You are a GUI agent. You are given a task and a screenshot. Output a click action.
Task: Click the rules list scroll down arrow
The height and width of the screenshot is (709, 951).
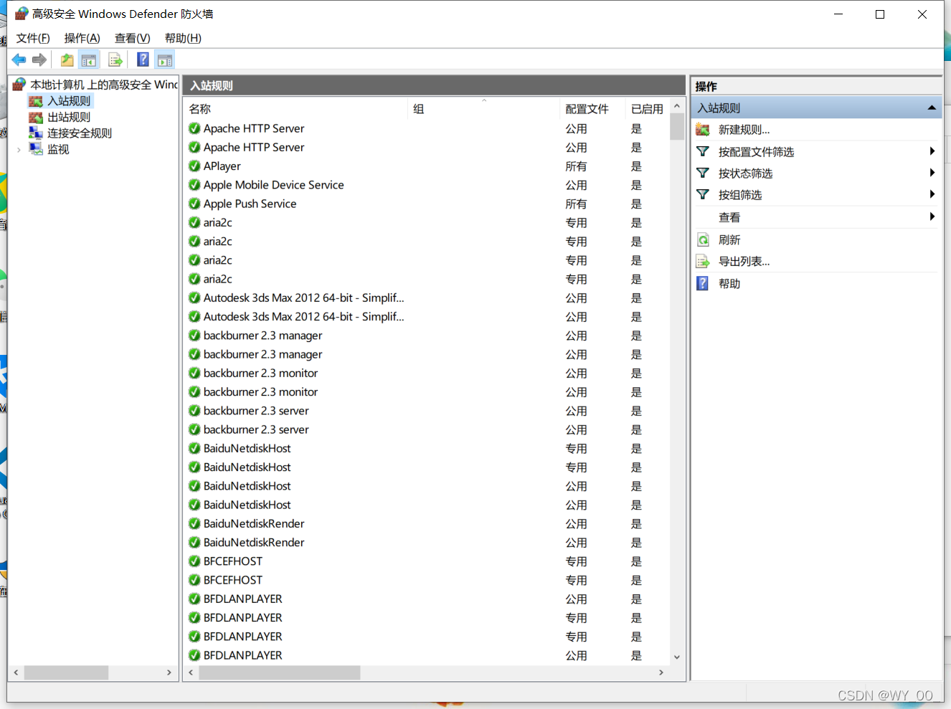(x=677, y=657)
